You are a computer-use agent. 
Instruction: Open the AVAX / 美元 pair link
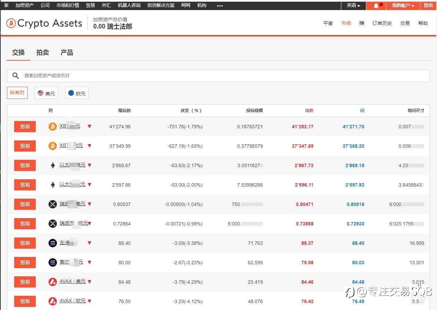click(x=72, y=282)
